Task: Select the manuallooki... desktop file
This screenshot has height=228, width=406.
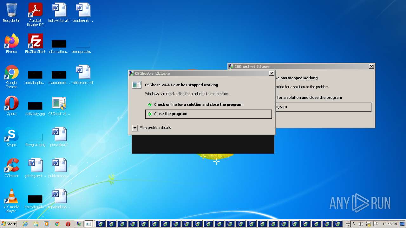Action: point(59,77)
